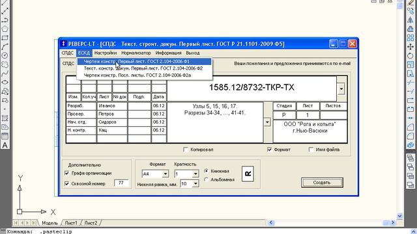Viewport: 417px width, 234px height.
Task: Select the Construction Line tool
Action: click(5, 11)
